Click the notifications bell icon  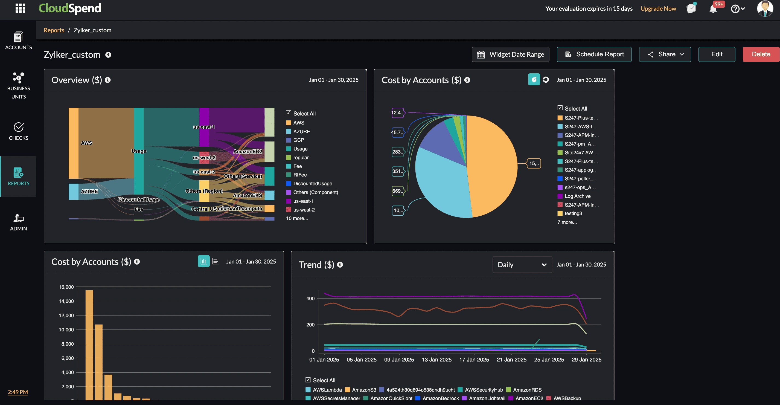click(713, 8)
